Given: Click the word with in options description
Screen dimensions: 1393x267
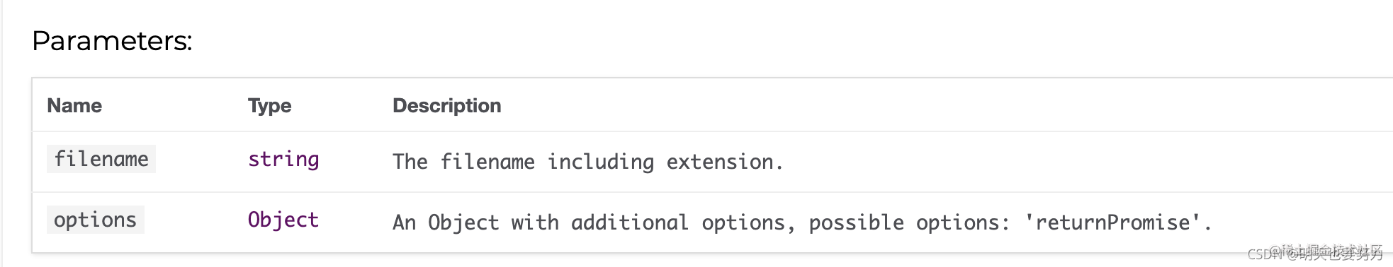Looking at the screenshot, I should (535, 222).
